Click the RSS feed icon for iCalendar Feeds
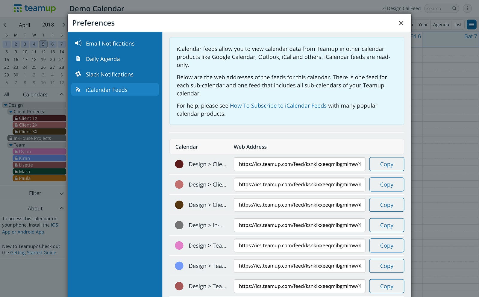 click(x=78, y=90)
